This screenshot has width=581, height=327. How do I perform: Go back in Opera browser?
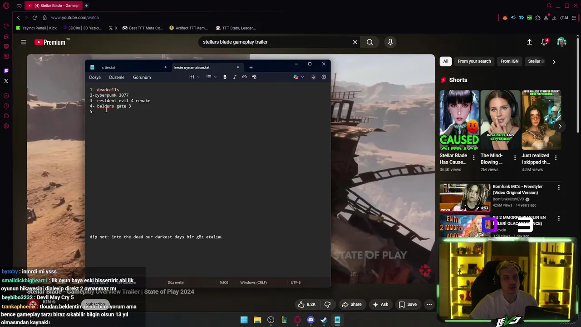coord(19,18)
